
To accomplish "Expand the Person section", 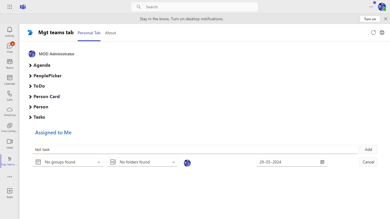I will point(39,107).
